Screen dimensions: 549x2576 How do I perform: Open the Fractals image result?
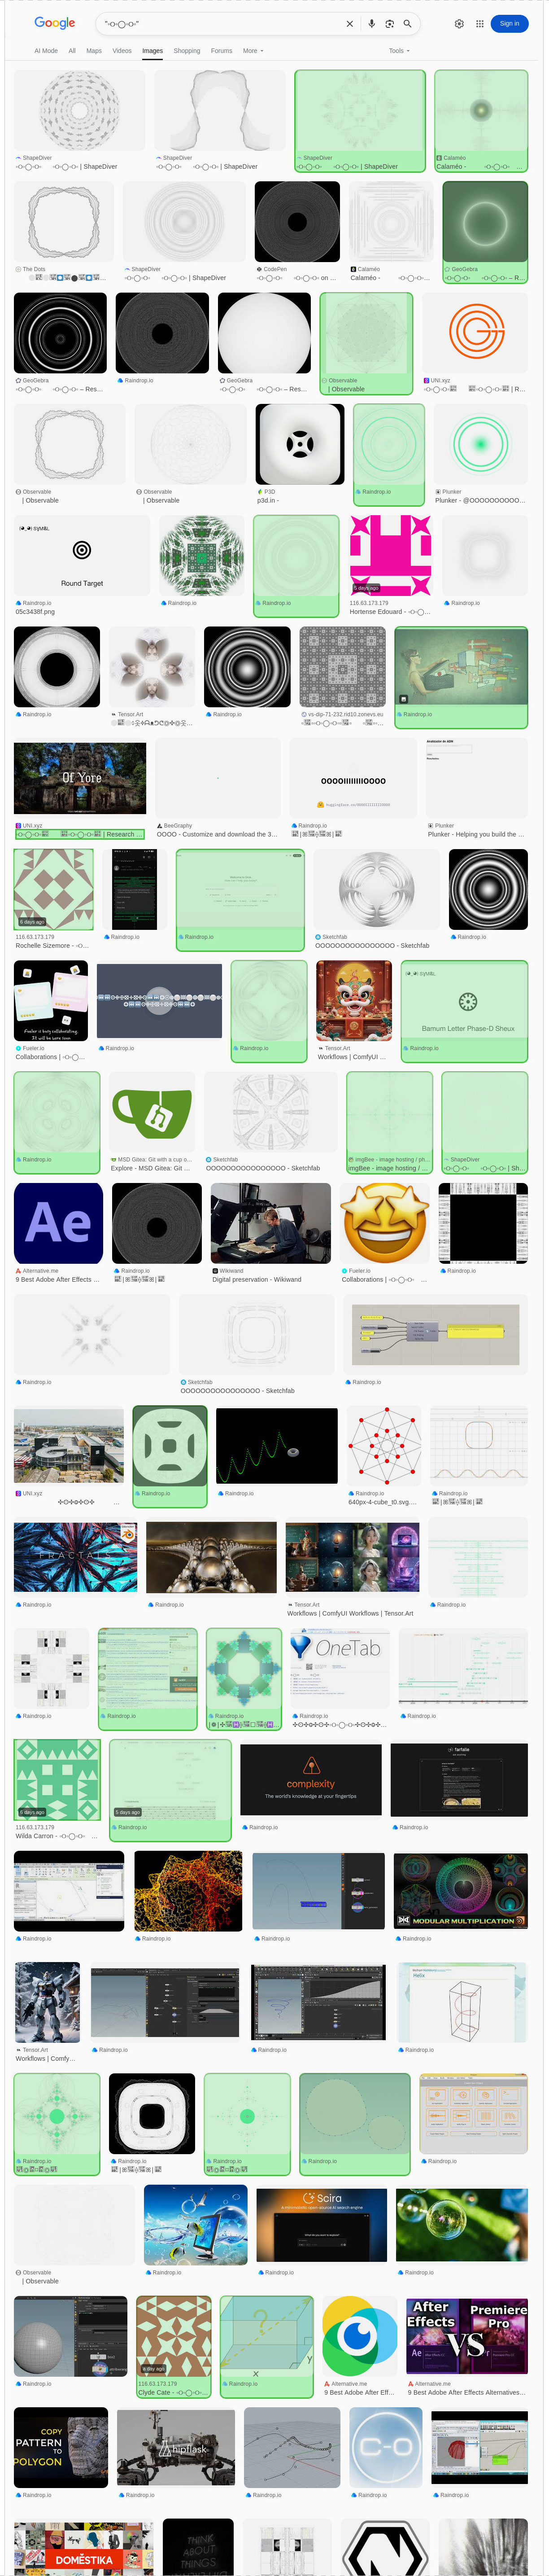point(76,1557)
